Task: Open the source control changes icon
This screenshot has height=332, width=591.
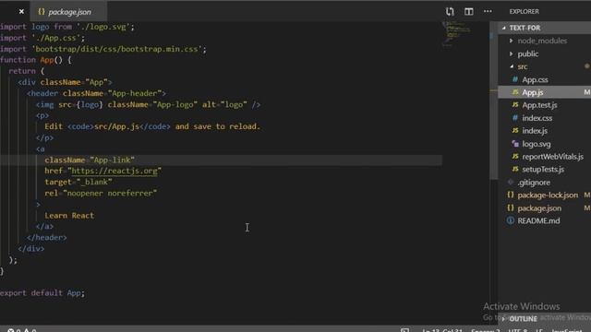Action: 450,11
